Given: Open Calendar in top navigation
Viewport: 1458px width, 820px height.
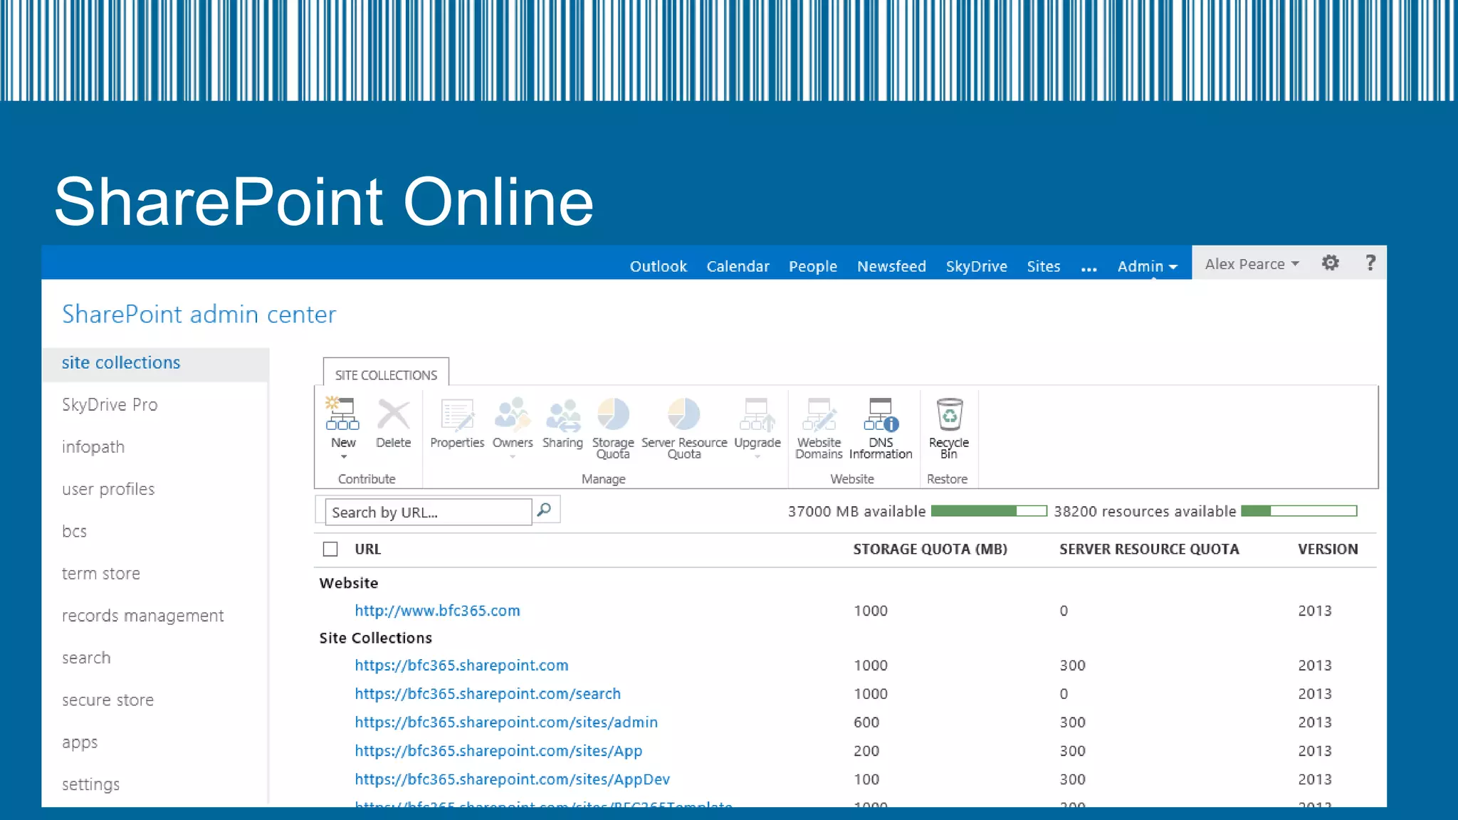Looking at the screenshot, I should pyautogui.click(x=738, y=266).
